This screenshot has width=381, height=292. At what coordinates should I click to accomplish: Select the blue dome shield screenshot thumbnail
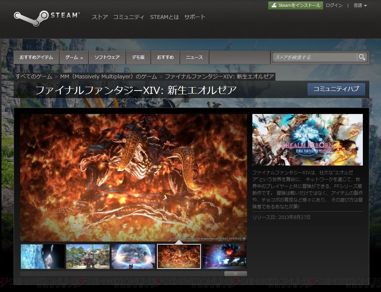point(134,256)
